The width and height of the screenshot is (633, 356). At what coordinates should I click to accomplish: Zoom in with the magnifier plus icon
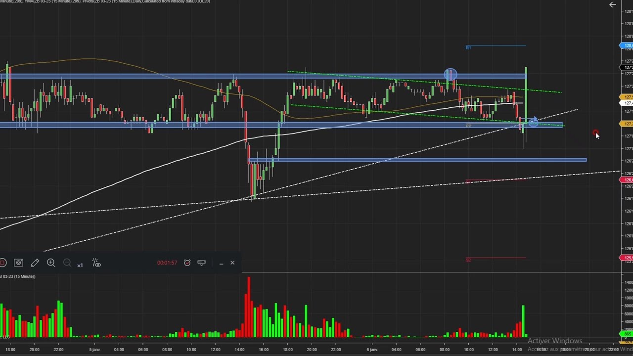[x=51, y=263]
